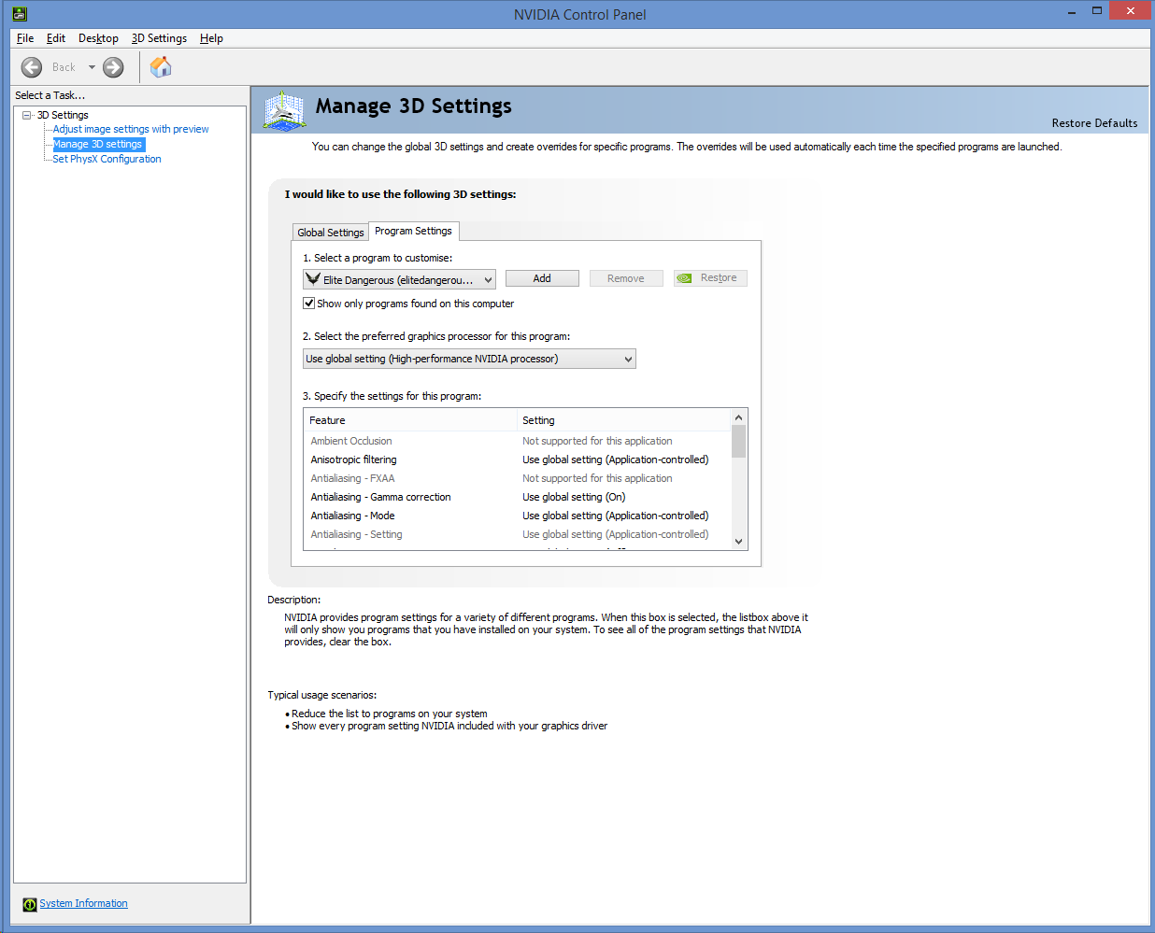This screenshot has width=1155, height=933.
Task: Open the program selection dropdown
Action: click(x=488, y=280)
